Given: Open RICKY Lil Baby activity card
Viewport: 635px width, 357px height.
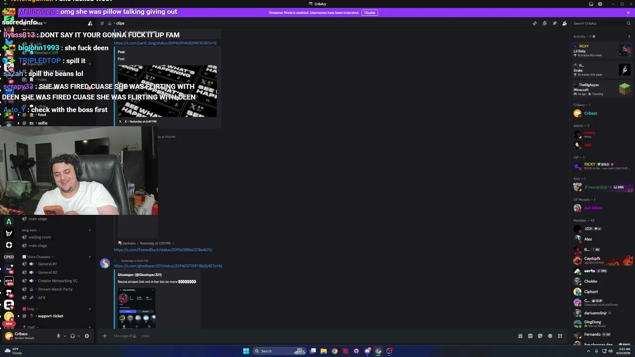Looking at the screenshot, I should coord(602,51).
